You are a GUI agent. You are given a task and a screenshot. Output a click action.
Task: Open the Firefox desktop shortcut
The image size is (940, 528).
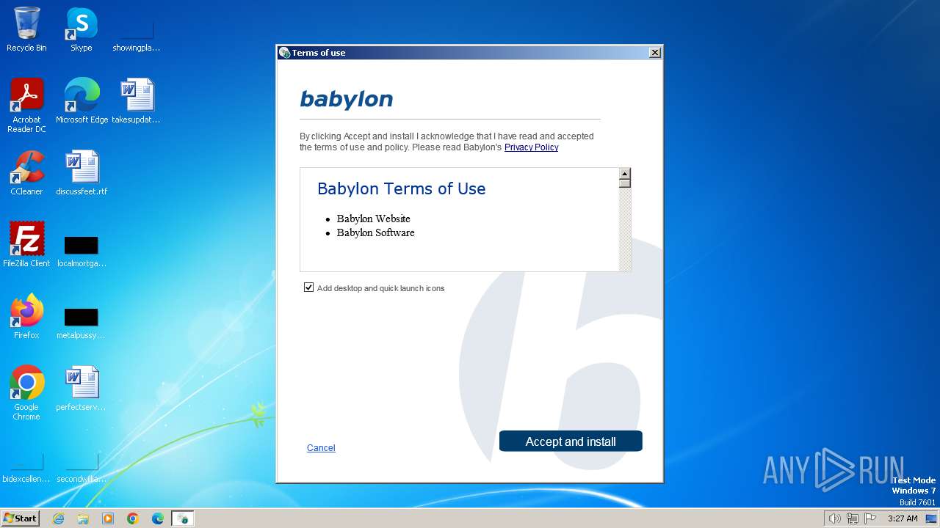click(26, 316)
